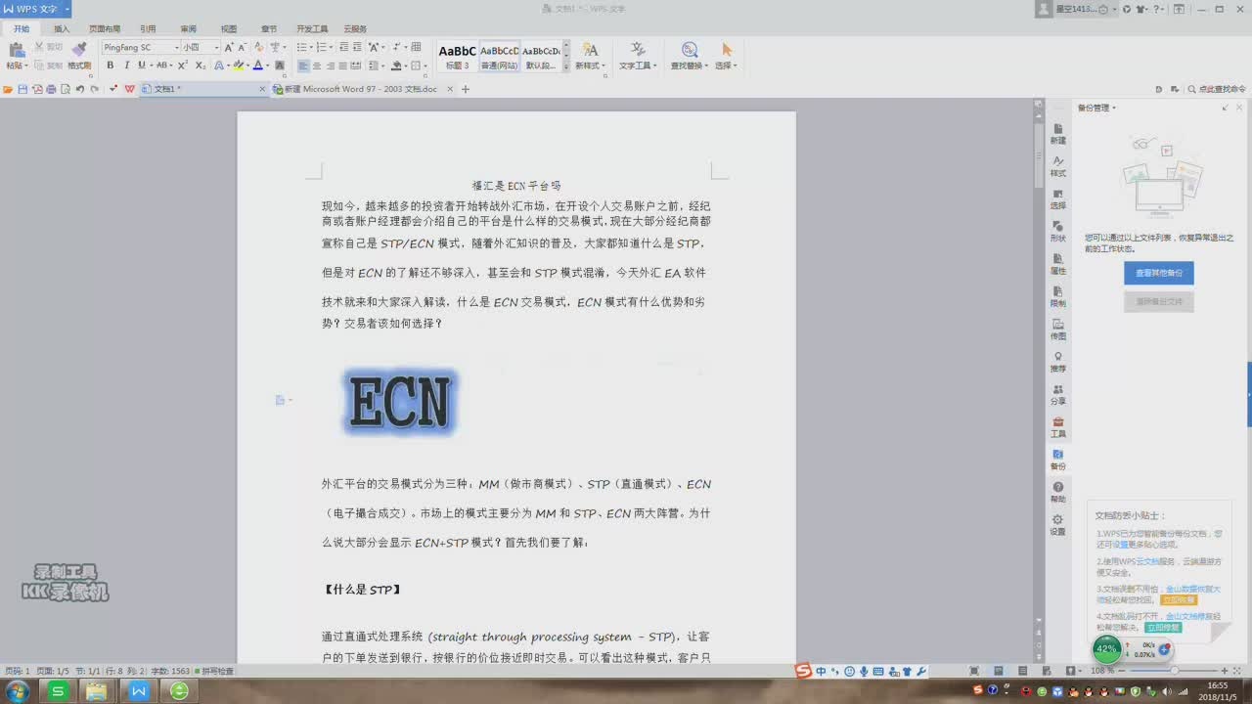Viewport: 1252px width, 704px height.
Task: Expand the font color A dropdown arrow
Action: coord(267,66)
